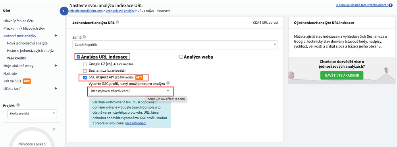This screenshot has width=397, height=147.
Task: Click the info icon beside Země
Action: (84, 37)
